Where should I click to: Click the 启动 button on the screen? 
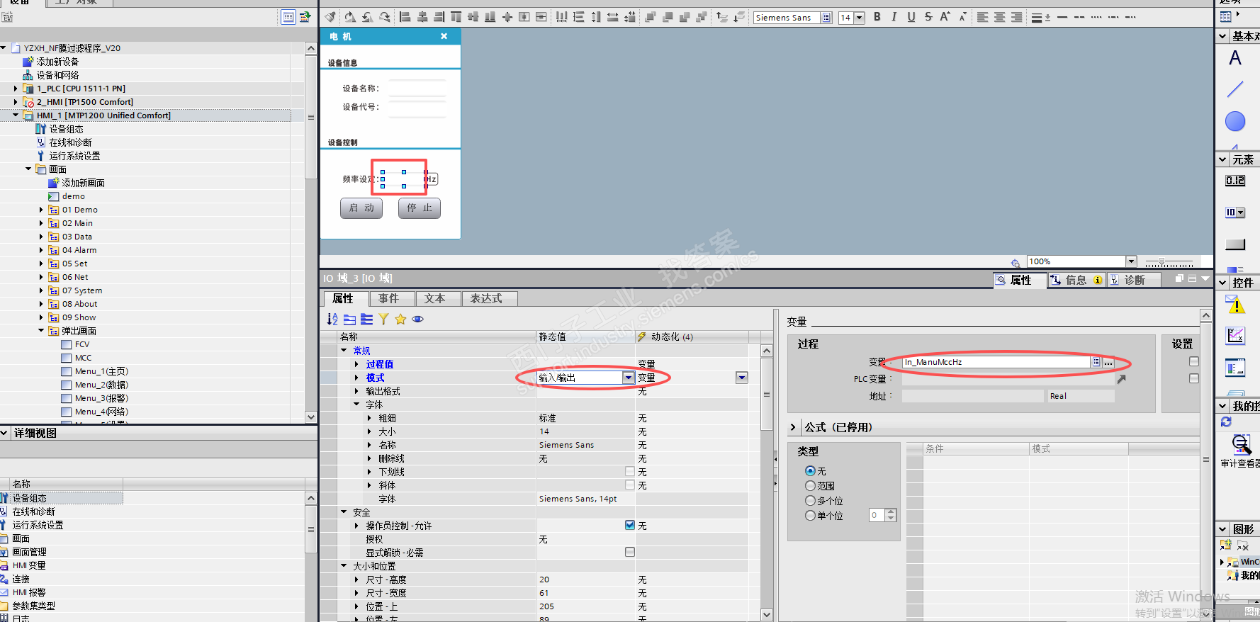361,208
